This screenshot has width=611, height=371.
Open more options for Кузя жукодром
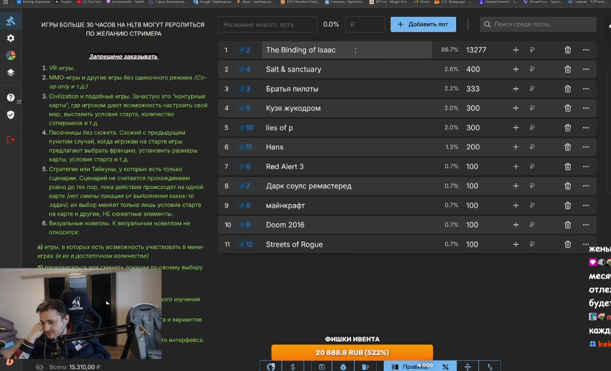[x=586, y=108]
